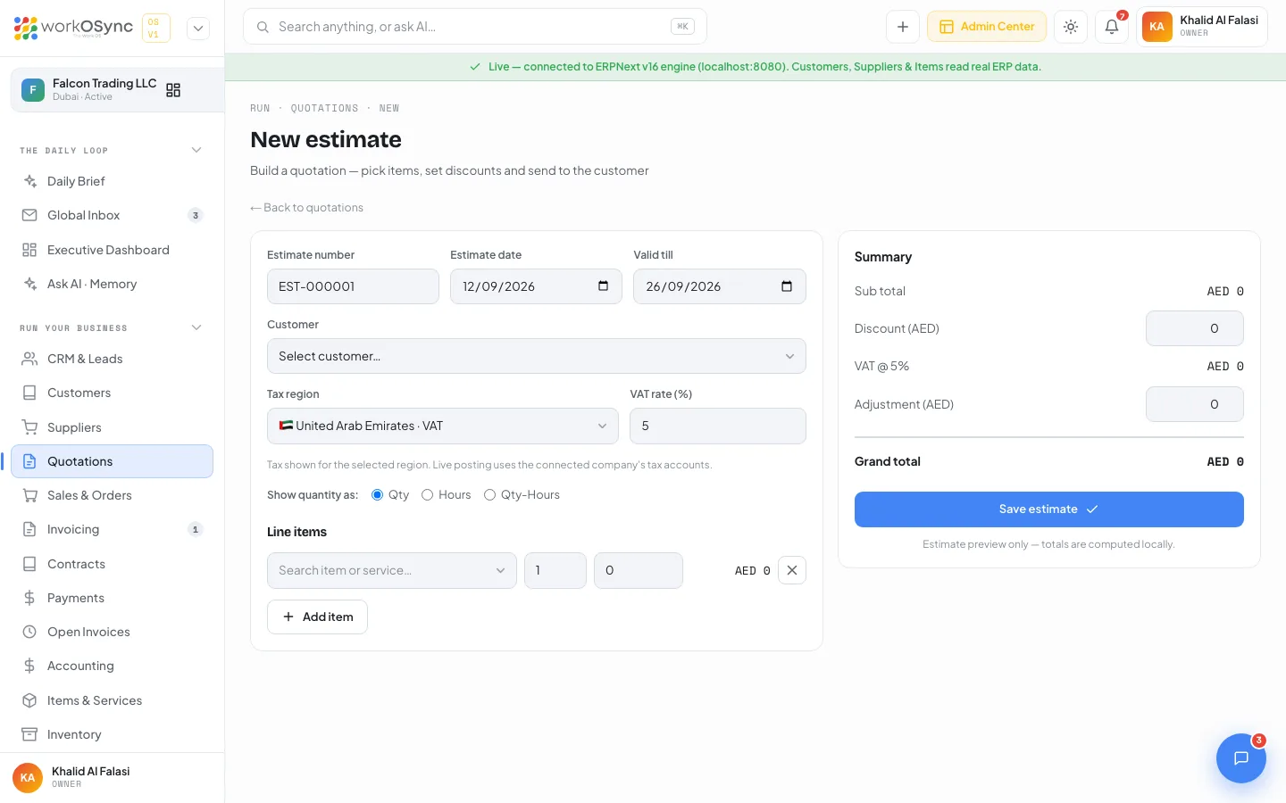Screen dimensions: 1286x803
Task: Open the chat bubble widget
Action: [x=1241, y=758]
